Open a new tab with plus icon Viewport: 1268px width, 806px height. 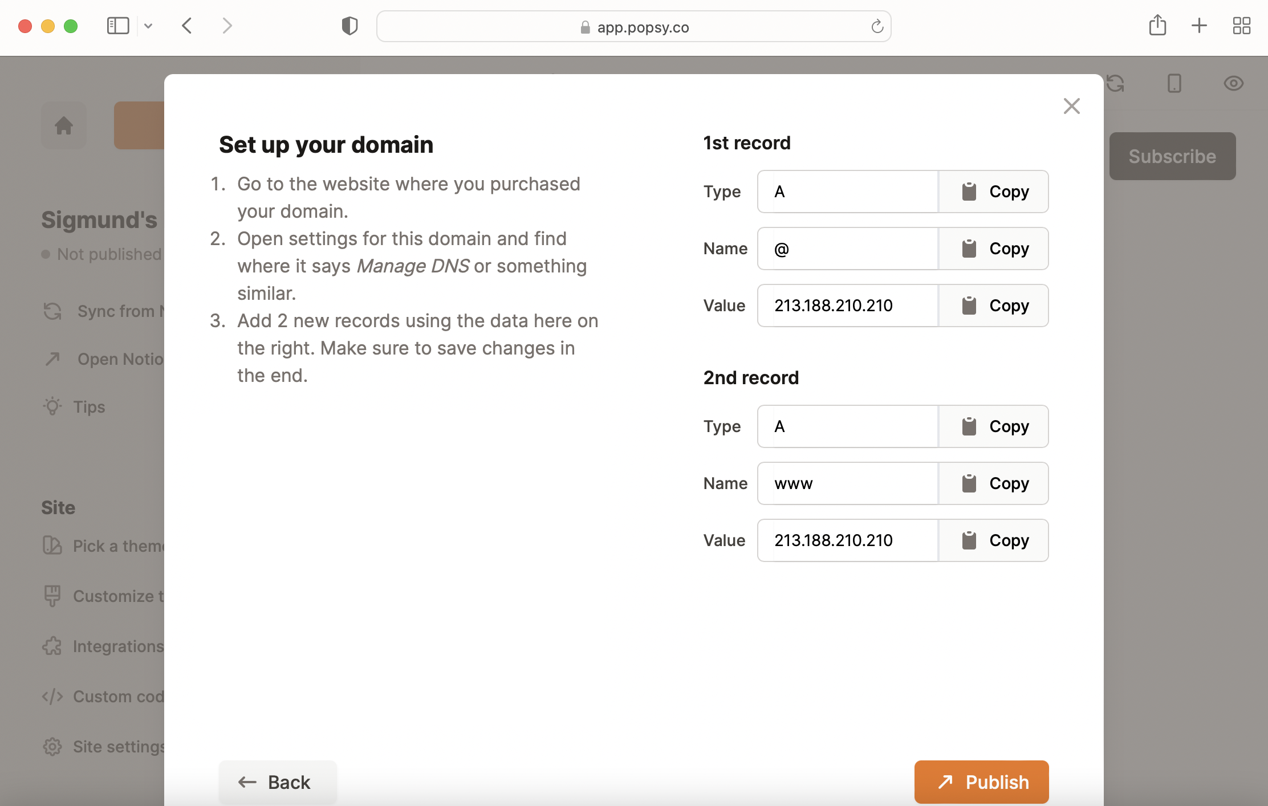click(x=1199, y=26)
